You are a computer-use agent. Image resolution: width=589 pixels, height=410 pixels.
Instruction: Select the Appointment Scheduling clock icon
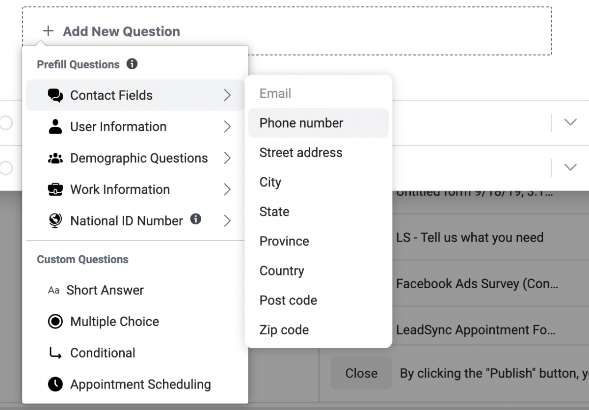click(54, 384)
